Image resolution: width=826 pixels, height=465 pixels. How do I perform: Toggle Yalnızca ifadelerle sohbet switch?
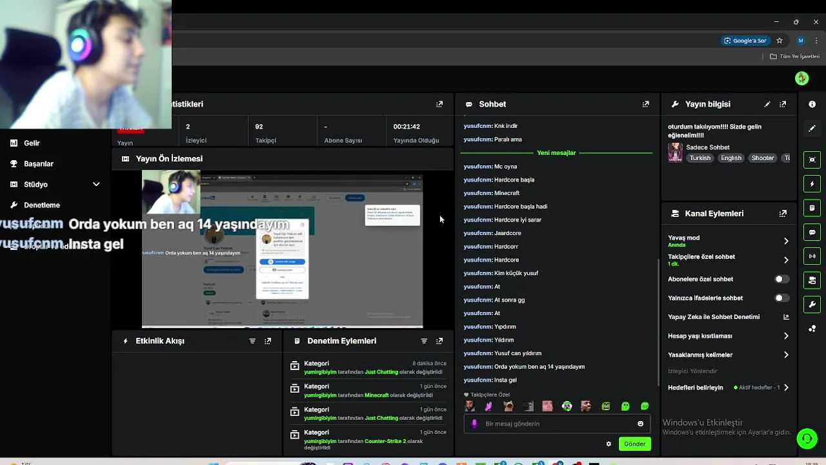pos(781,298)
